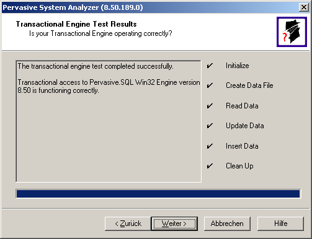Viewport: 312px width, 239px height.
Task: Click 'Is your Transactional Engine operating correctly?' subtitle
Action: pos(100,33)
